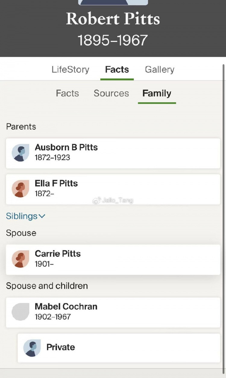View Carrie Pitts spouse record
The height and width of the screenshot is (378, 226).
pyautogui.click(x=113, y=259)
